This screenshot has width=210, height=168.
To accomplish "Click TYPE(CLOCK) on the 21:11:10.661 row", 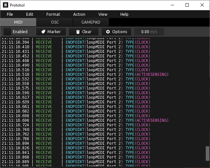I will coord(138,107).
